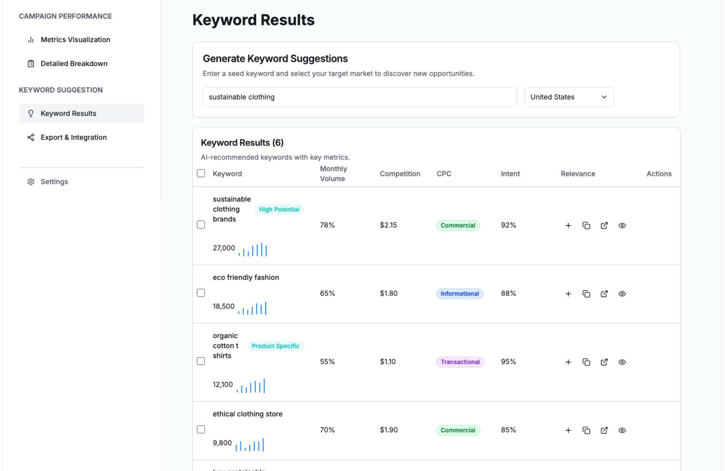725x471 pixels.
Task: Click the Monthly Volume column header
Action: [333, 174]
